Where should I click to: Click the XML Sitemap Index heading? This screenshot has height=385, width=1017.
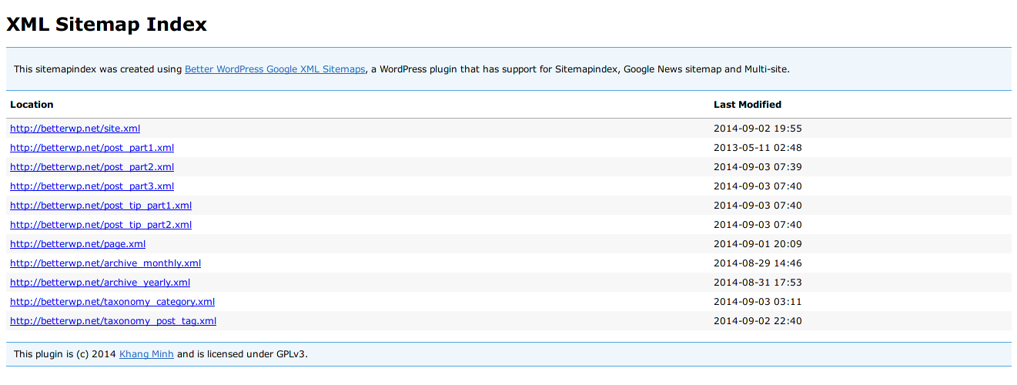pos(106,25)
